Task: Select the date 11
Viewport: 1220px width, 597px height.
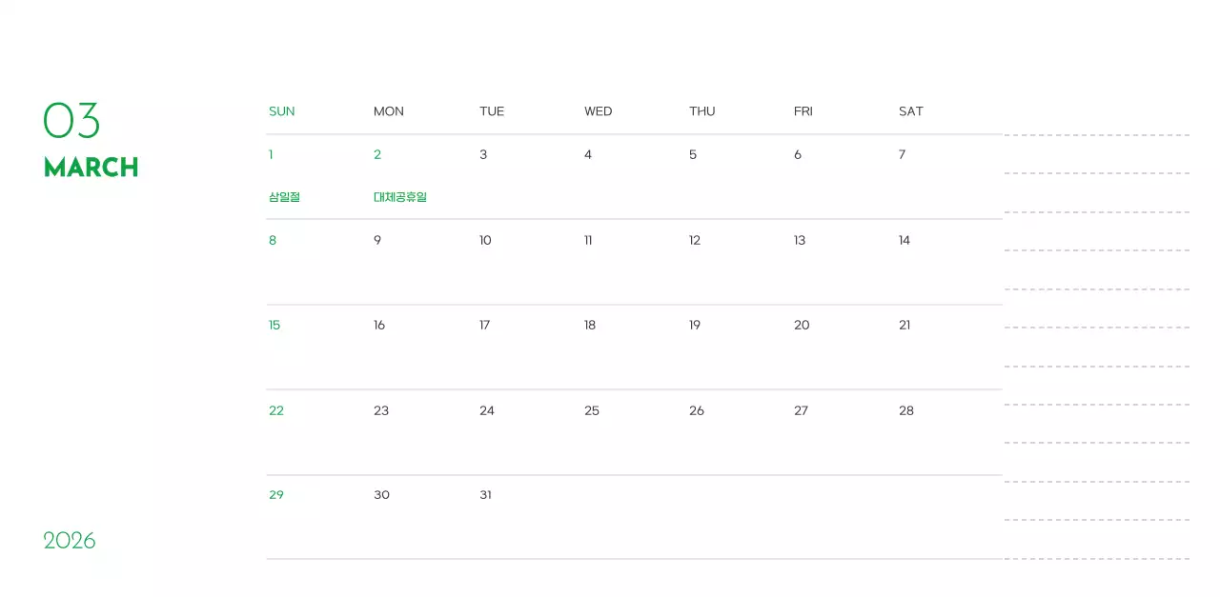Action: 588,240
